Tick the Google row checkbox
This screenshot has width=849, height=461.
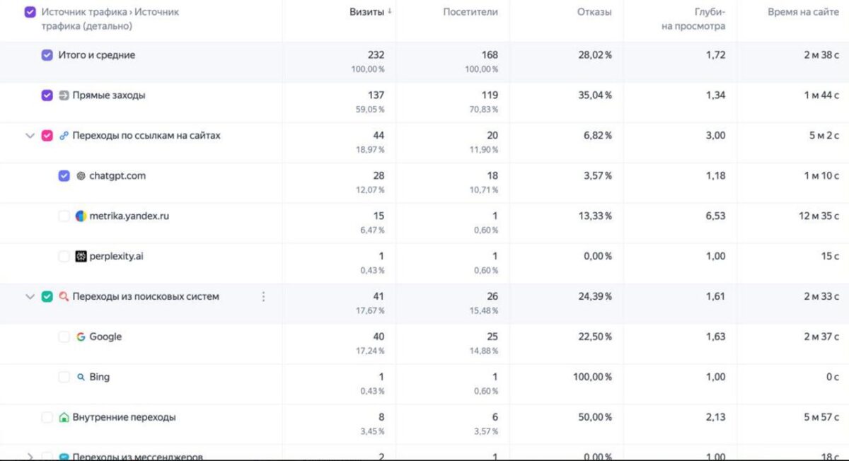[x=64, y=337]
